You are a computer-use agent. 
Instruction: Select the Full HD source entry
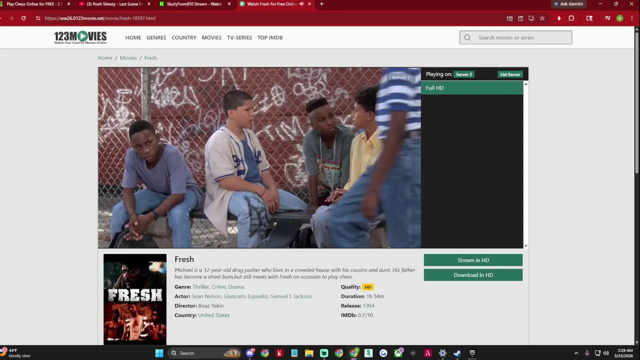[472, 88]
